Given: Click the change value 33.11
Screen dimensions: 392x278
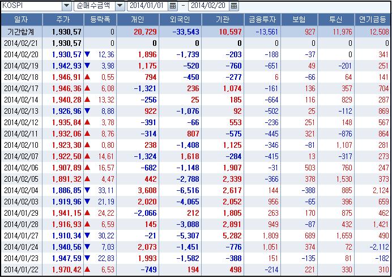Looking at the screenshot, I should point(106,191).
